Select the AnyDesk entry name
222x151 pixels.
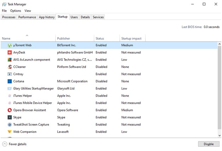tap(19, 53)
